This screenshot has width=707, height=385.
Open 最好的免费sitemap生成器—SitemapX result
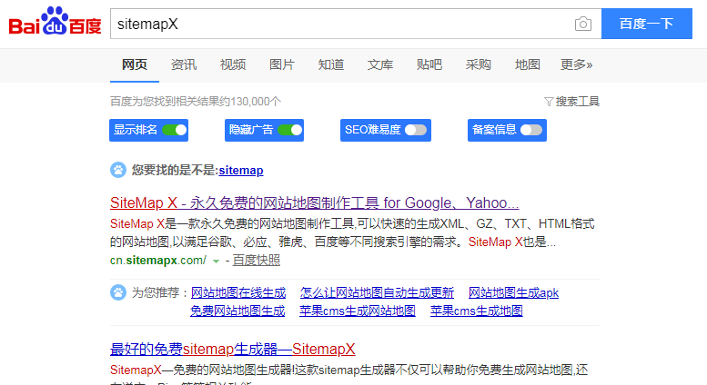click(233, 349)
